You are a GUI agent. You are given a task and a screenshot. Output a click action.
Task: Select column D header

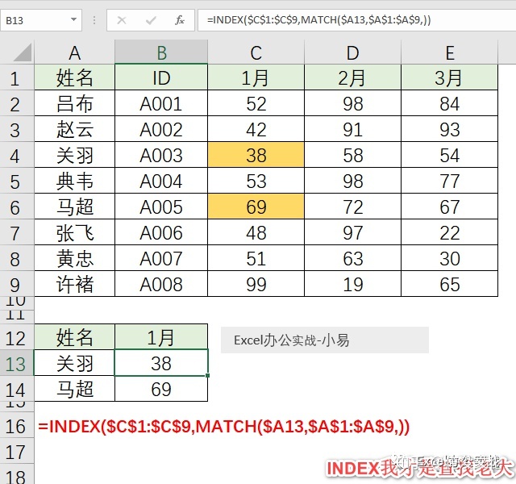(353, 52)
